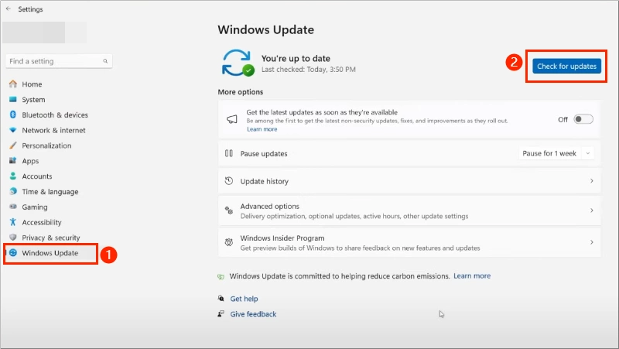The height and width of the screenshot is (349, 619).
Task: Click the pause bars icon
Action: point(229,153)
